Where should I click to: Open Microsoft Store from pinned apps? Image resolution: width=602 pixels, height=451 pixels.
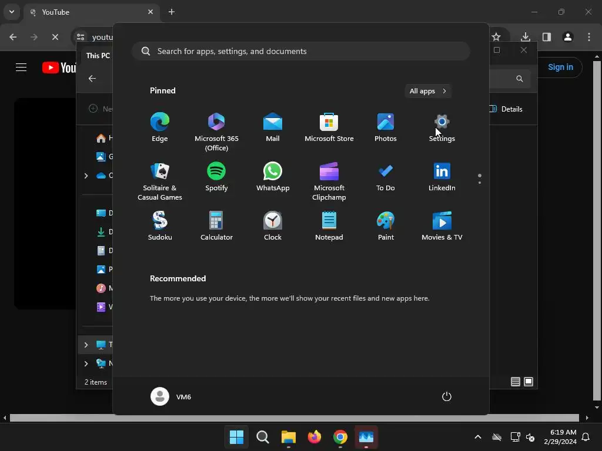pos(329,127)
